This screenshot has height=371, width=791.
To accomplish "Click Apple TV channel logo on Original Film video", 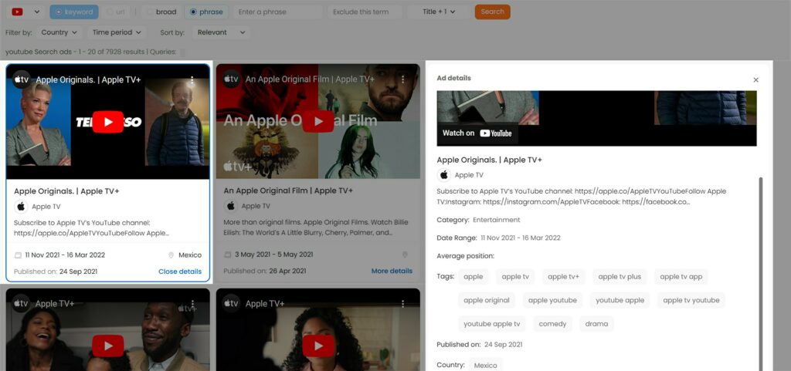I will click(231, 79).
